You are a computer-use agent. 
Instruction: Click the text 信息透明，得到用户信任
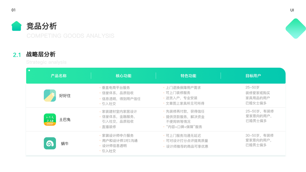[121, 99]
